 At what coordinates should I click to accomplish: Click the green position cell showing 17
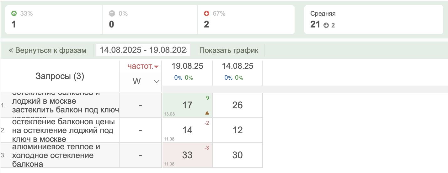tap(187, 105)
